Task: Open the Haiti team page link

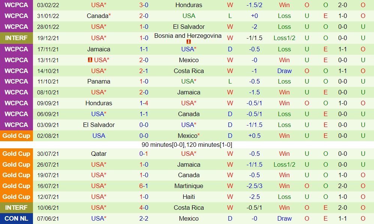Action: [189, 197]
